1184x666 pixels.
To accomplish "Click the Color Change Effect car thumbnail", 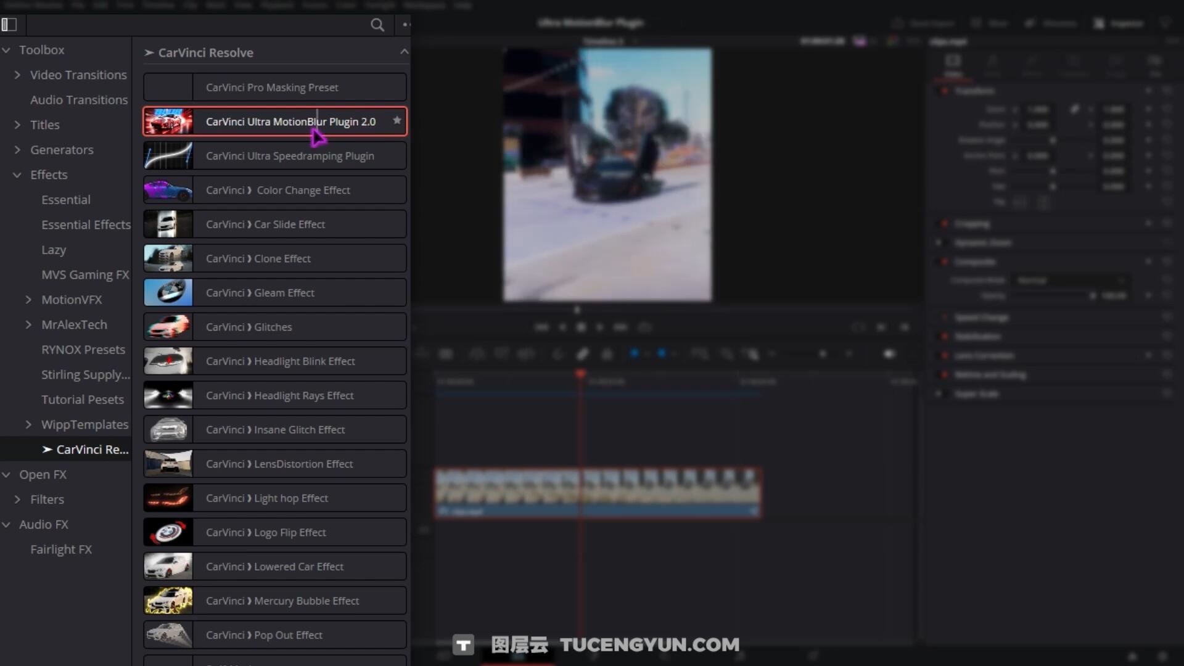I will tap(168, 191).
